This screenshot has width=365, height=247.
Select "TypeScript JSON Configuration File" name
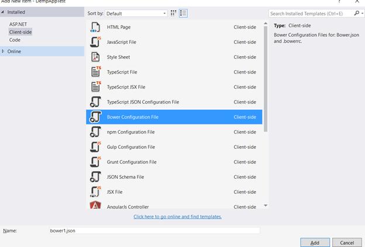point(143,102)
